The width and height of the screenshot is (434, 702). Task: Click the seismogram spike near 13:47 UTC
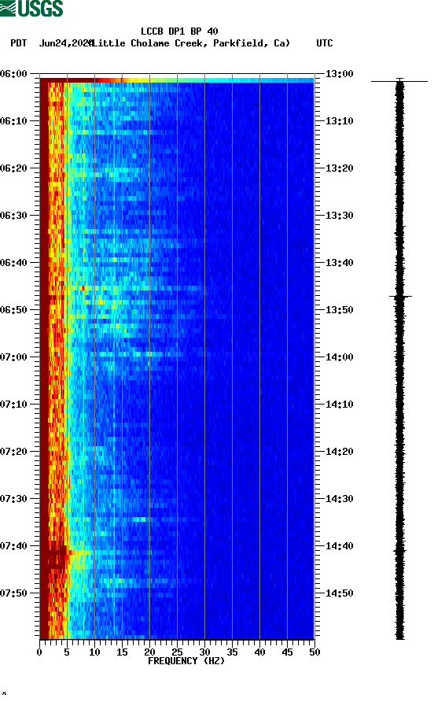[x=400, y=297]
